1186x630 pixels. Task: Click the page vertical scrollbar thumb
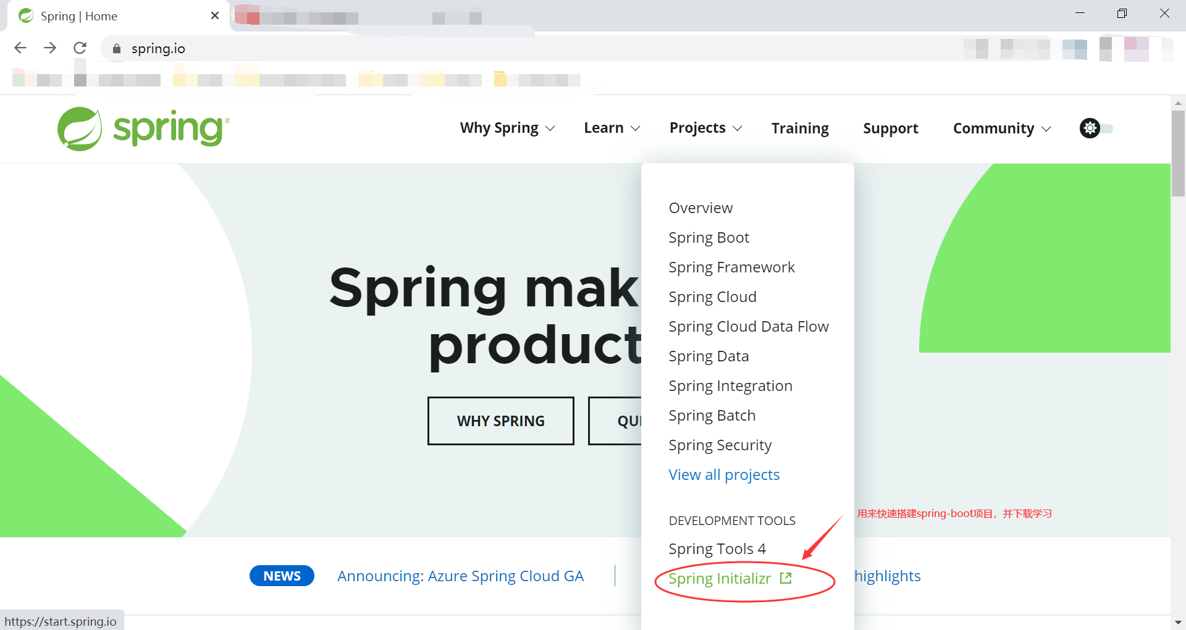point(1178,153)
